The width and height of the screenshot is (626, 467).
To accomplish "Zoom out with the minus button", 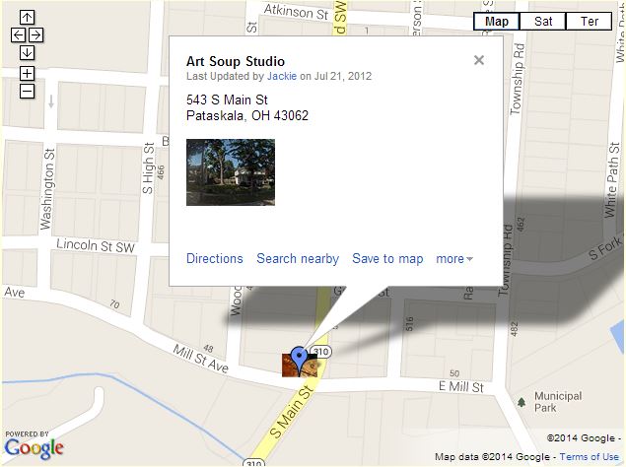I will pos(28,92).
